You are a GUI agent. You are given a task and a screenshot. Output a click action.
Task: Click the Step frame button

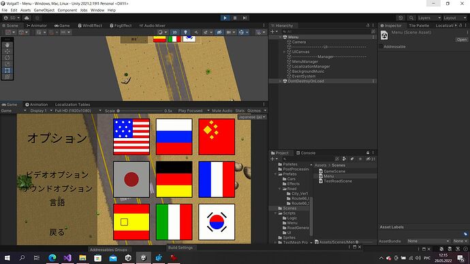245,18
